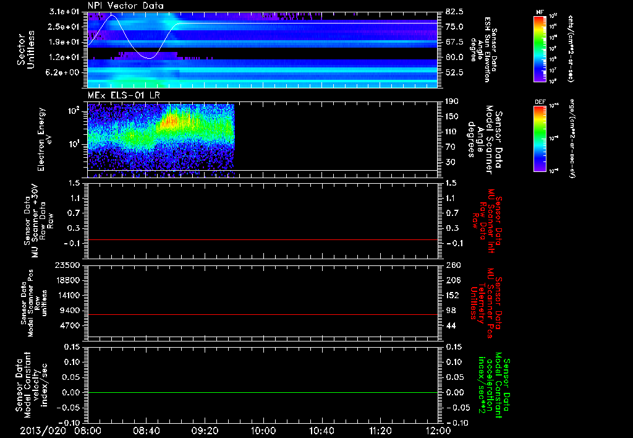Click the 'MU Scanner +30V Raw Data' axis title
Image resolution: width=633 pixels, height=438 pixels.
tap(38, 221)
